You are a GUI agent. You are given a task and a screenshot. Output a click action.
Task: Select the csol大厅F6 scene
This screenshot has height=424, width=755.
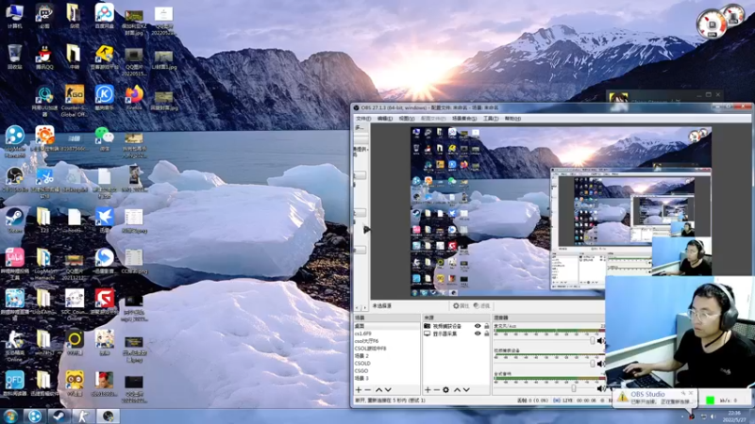pos(387,341)
